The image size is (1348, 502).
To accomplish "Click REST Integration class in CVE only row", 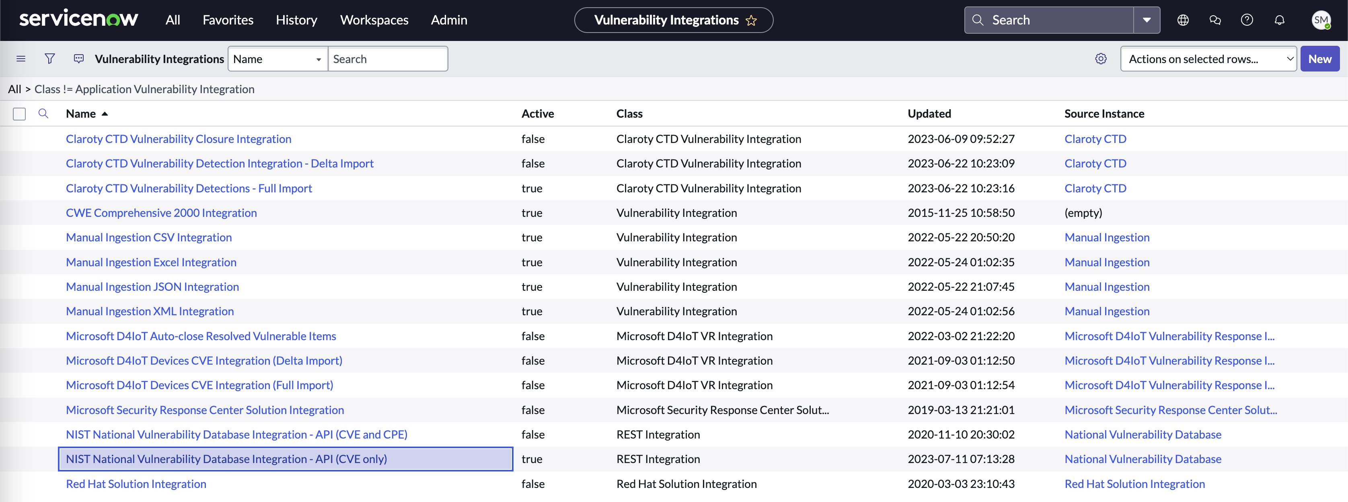I will [658, 459].
